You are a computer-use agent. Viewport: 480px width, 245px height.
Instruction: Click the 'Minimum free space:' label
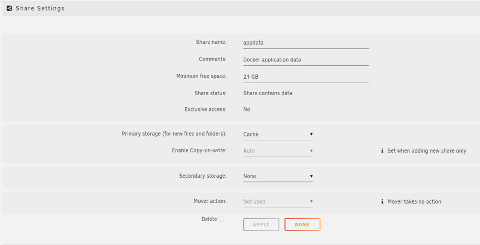202,76
